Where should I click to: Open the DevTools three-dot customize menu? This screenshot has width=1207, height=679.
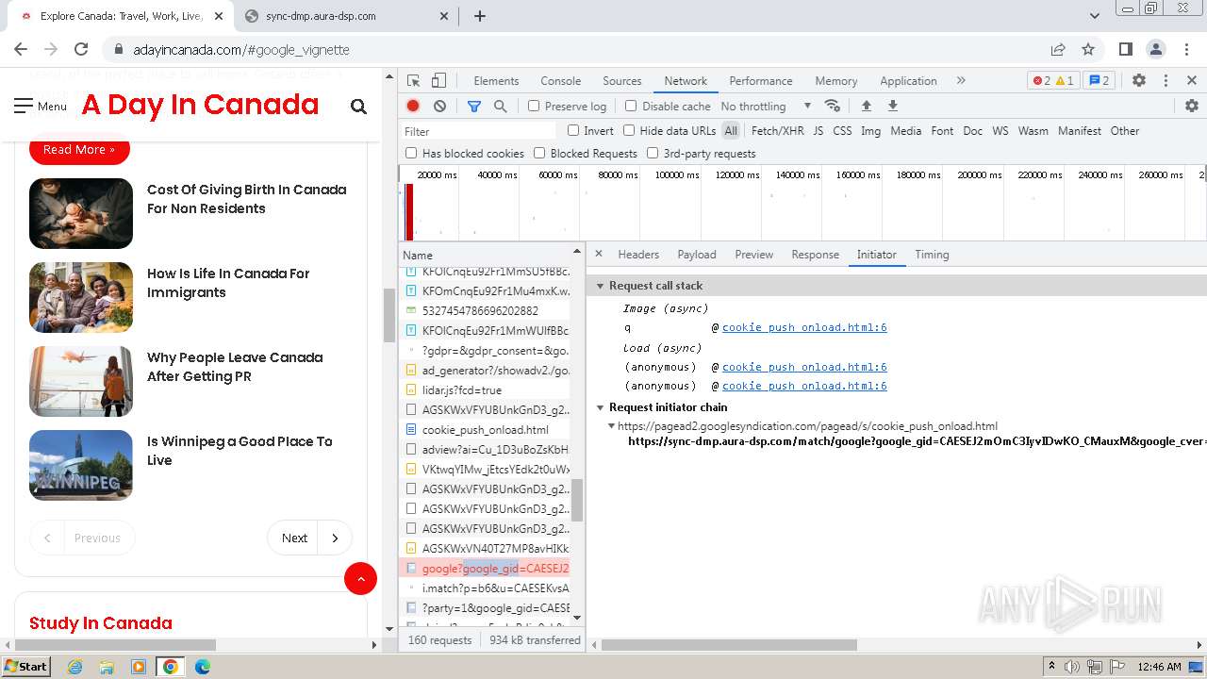click(x=1166, y=81)
